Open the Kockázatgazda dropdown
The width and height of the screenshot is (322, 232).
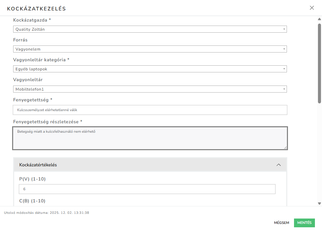pyautogui.click(x=150, y=29)
